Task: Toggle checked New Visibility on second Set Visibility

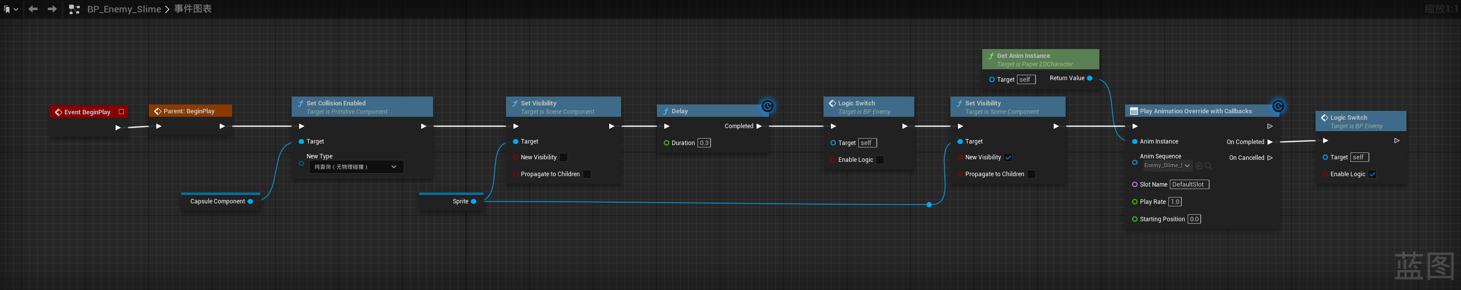Action: [x=1008, y=157]
